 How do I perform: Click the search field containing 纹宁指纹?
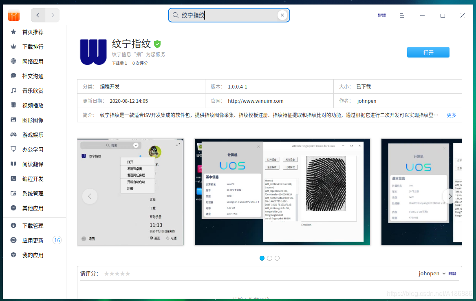(229, 15)
